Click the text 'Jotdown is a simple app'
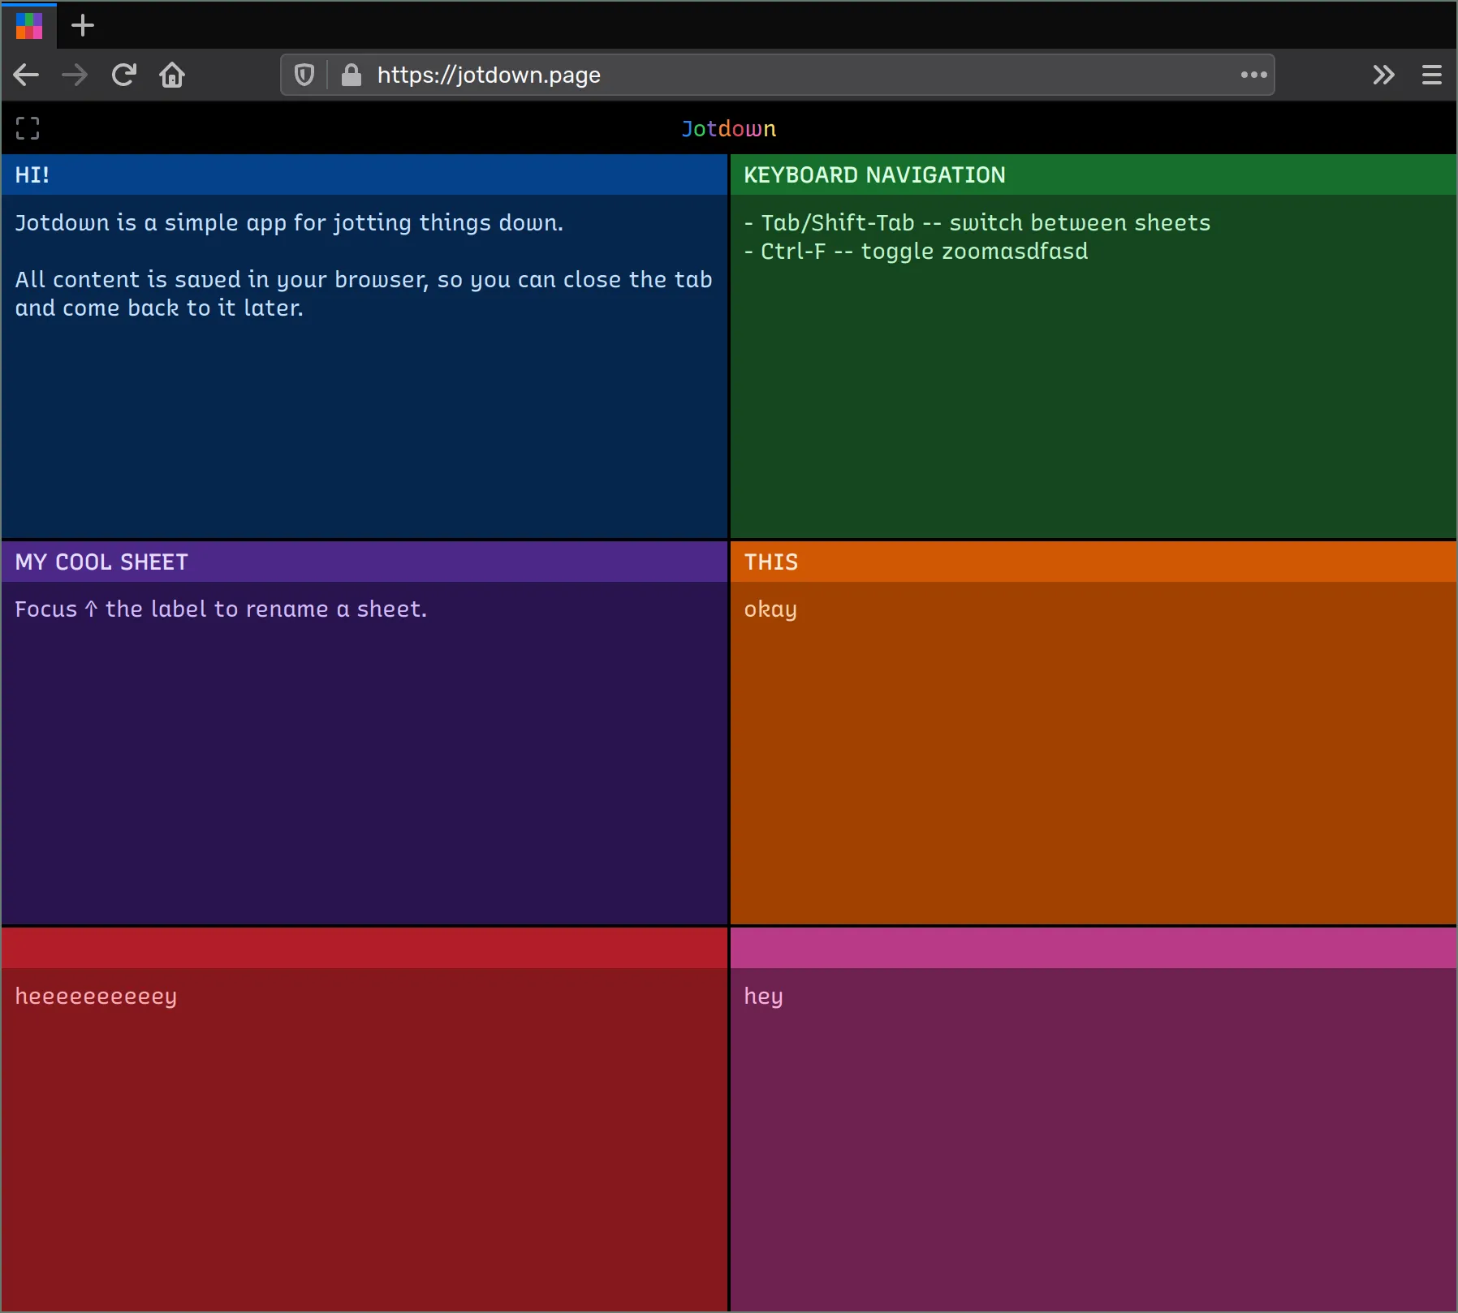The image size is (1458, 1313). 151,223
